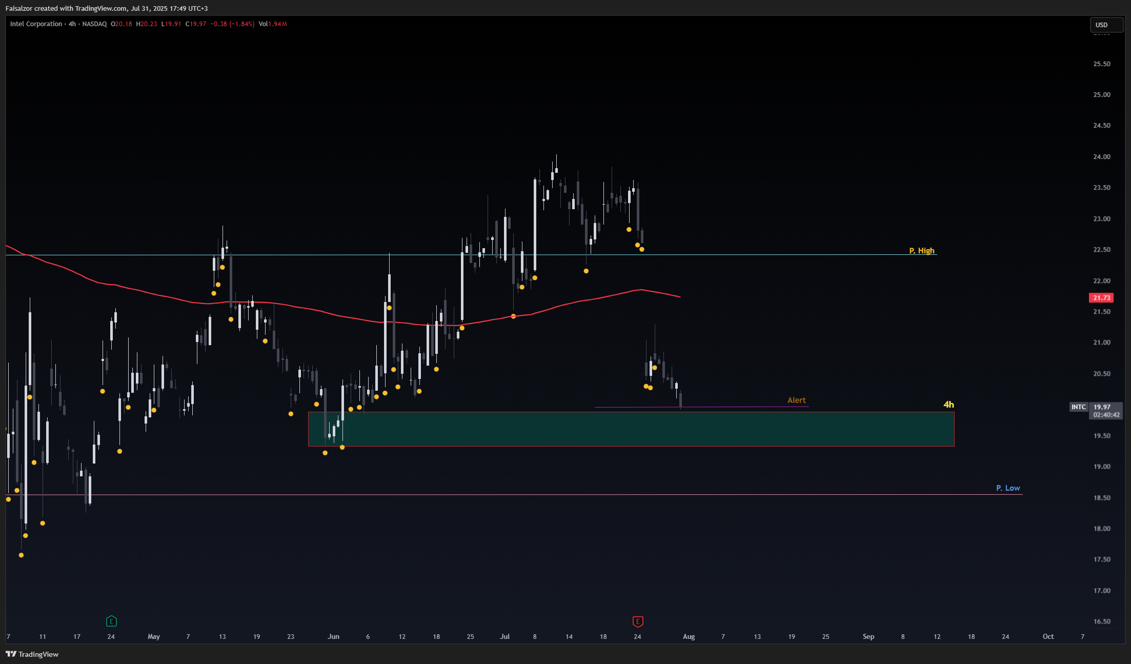Click the open value O20.18

122,24
